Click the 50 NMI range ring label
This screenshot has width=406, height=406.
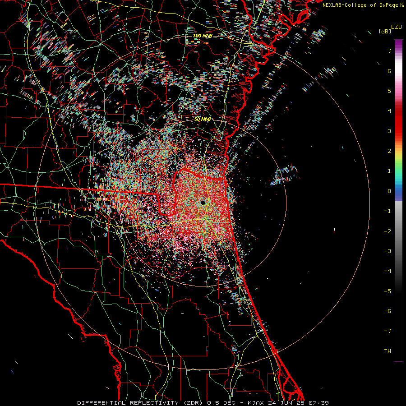[203, 120]
